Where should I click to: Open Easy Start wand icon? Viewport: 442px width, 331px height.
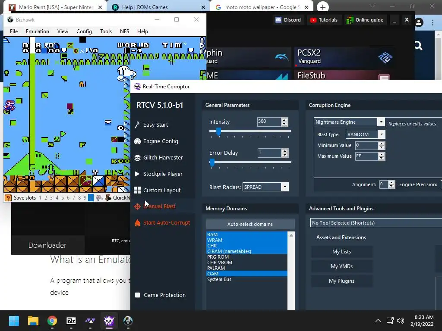pyautogui.click(x=137, y=125)
